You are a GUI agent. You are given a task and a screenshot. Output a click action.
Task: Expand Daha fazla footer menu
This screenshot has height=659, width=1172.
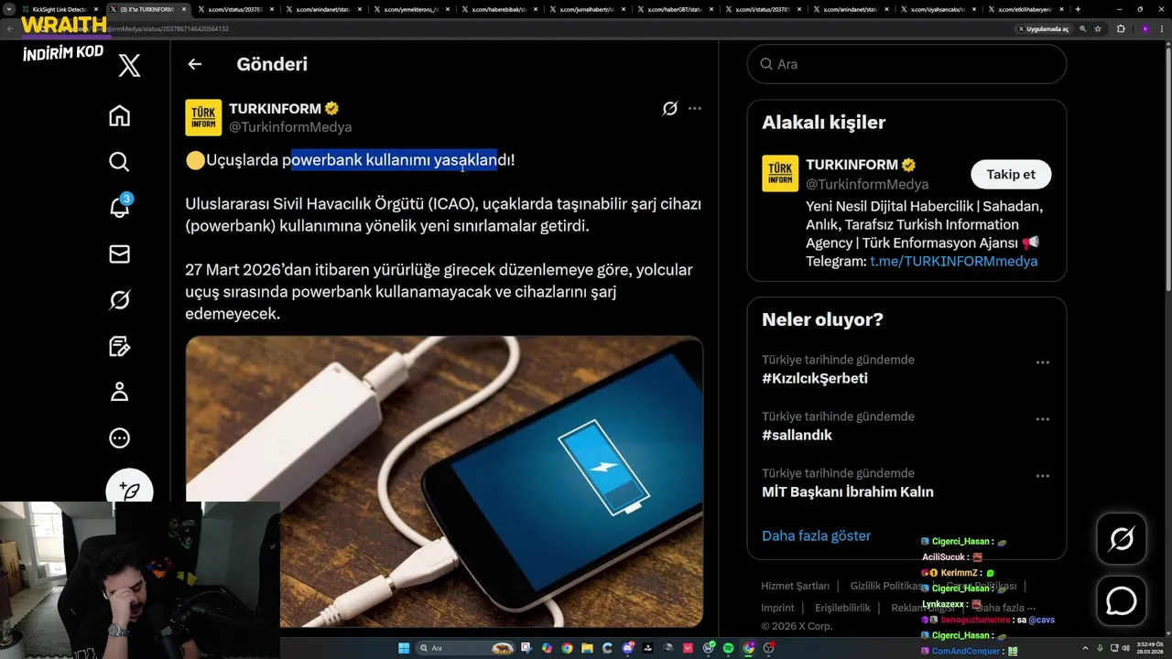pyautogui.click(x=1006, y=608)
